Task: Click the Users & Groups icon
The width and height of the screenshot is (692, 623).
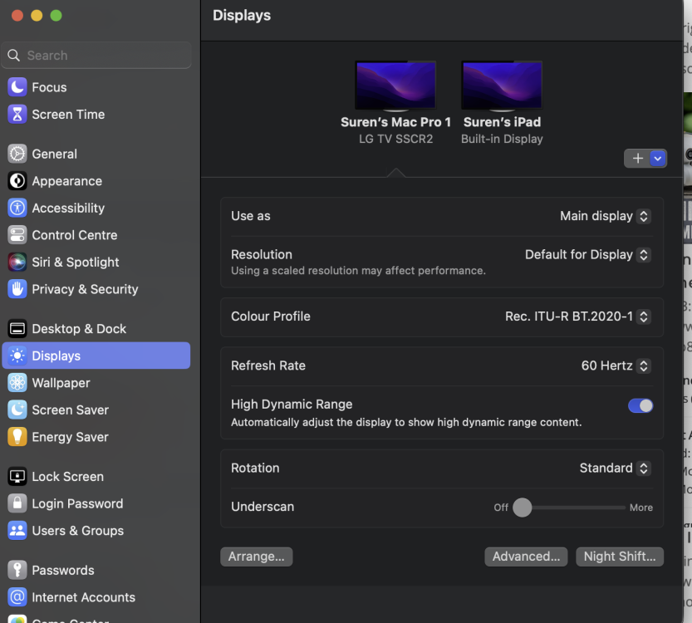Action: 17,530
